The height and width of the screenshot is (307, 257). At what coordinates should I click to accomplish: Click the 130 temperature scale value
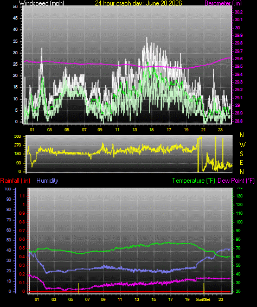[239, 196]
